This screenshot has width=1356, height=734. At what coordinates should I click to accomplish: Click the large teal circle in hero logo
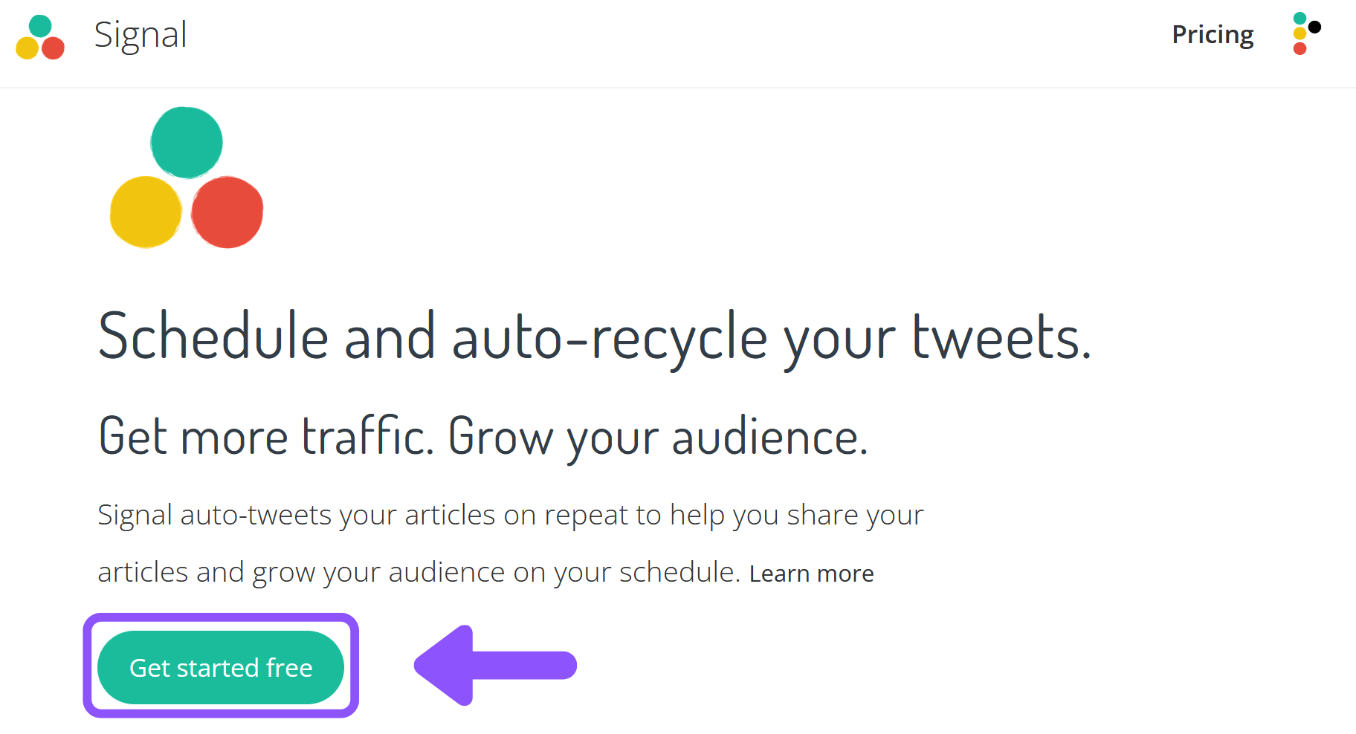point(187,143)
